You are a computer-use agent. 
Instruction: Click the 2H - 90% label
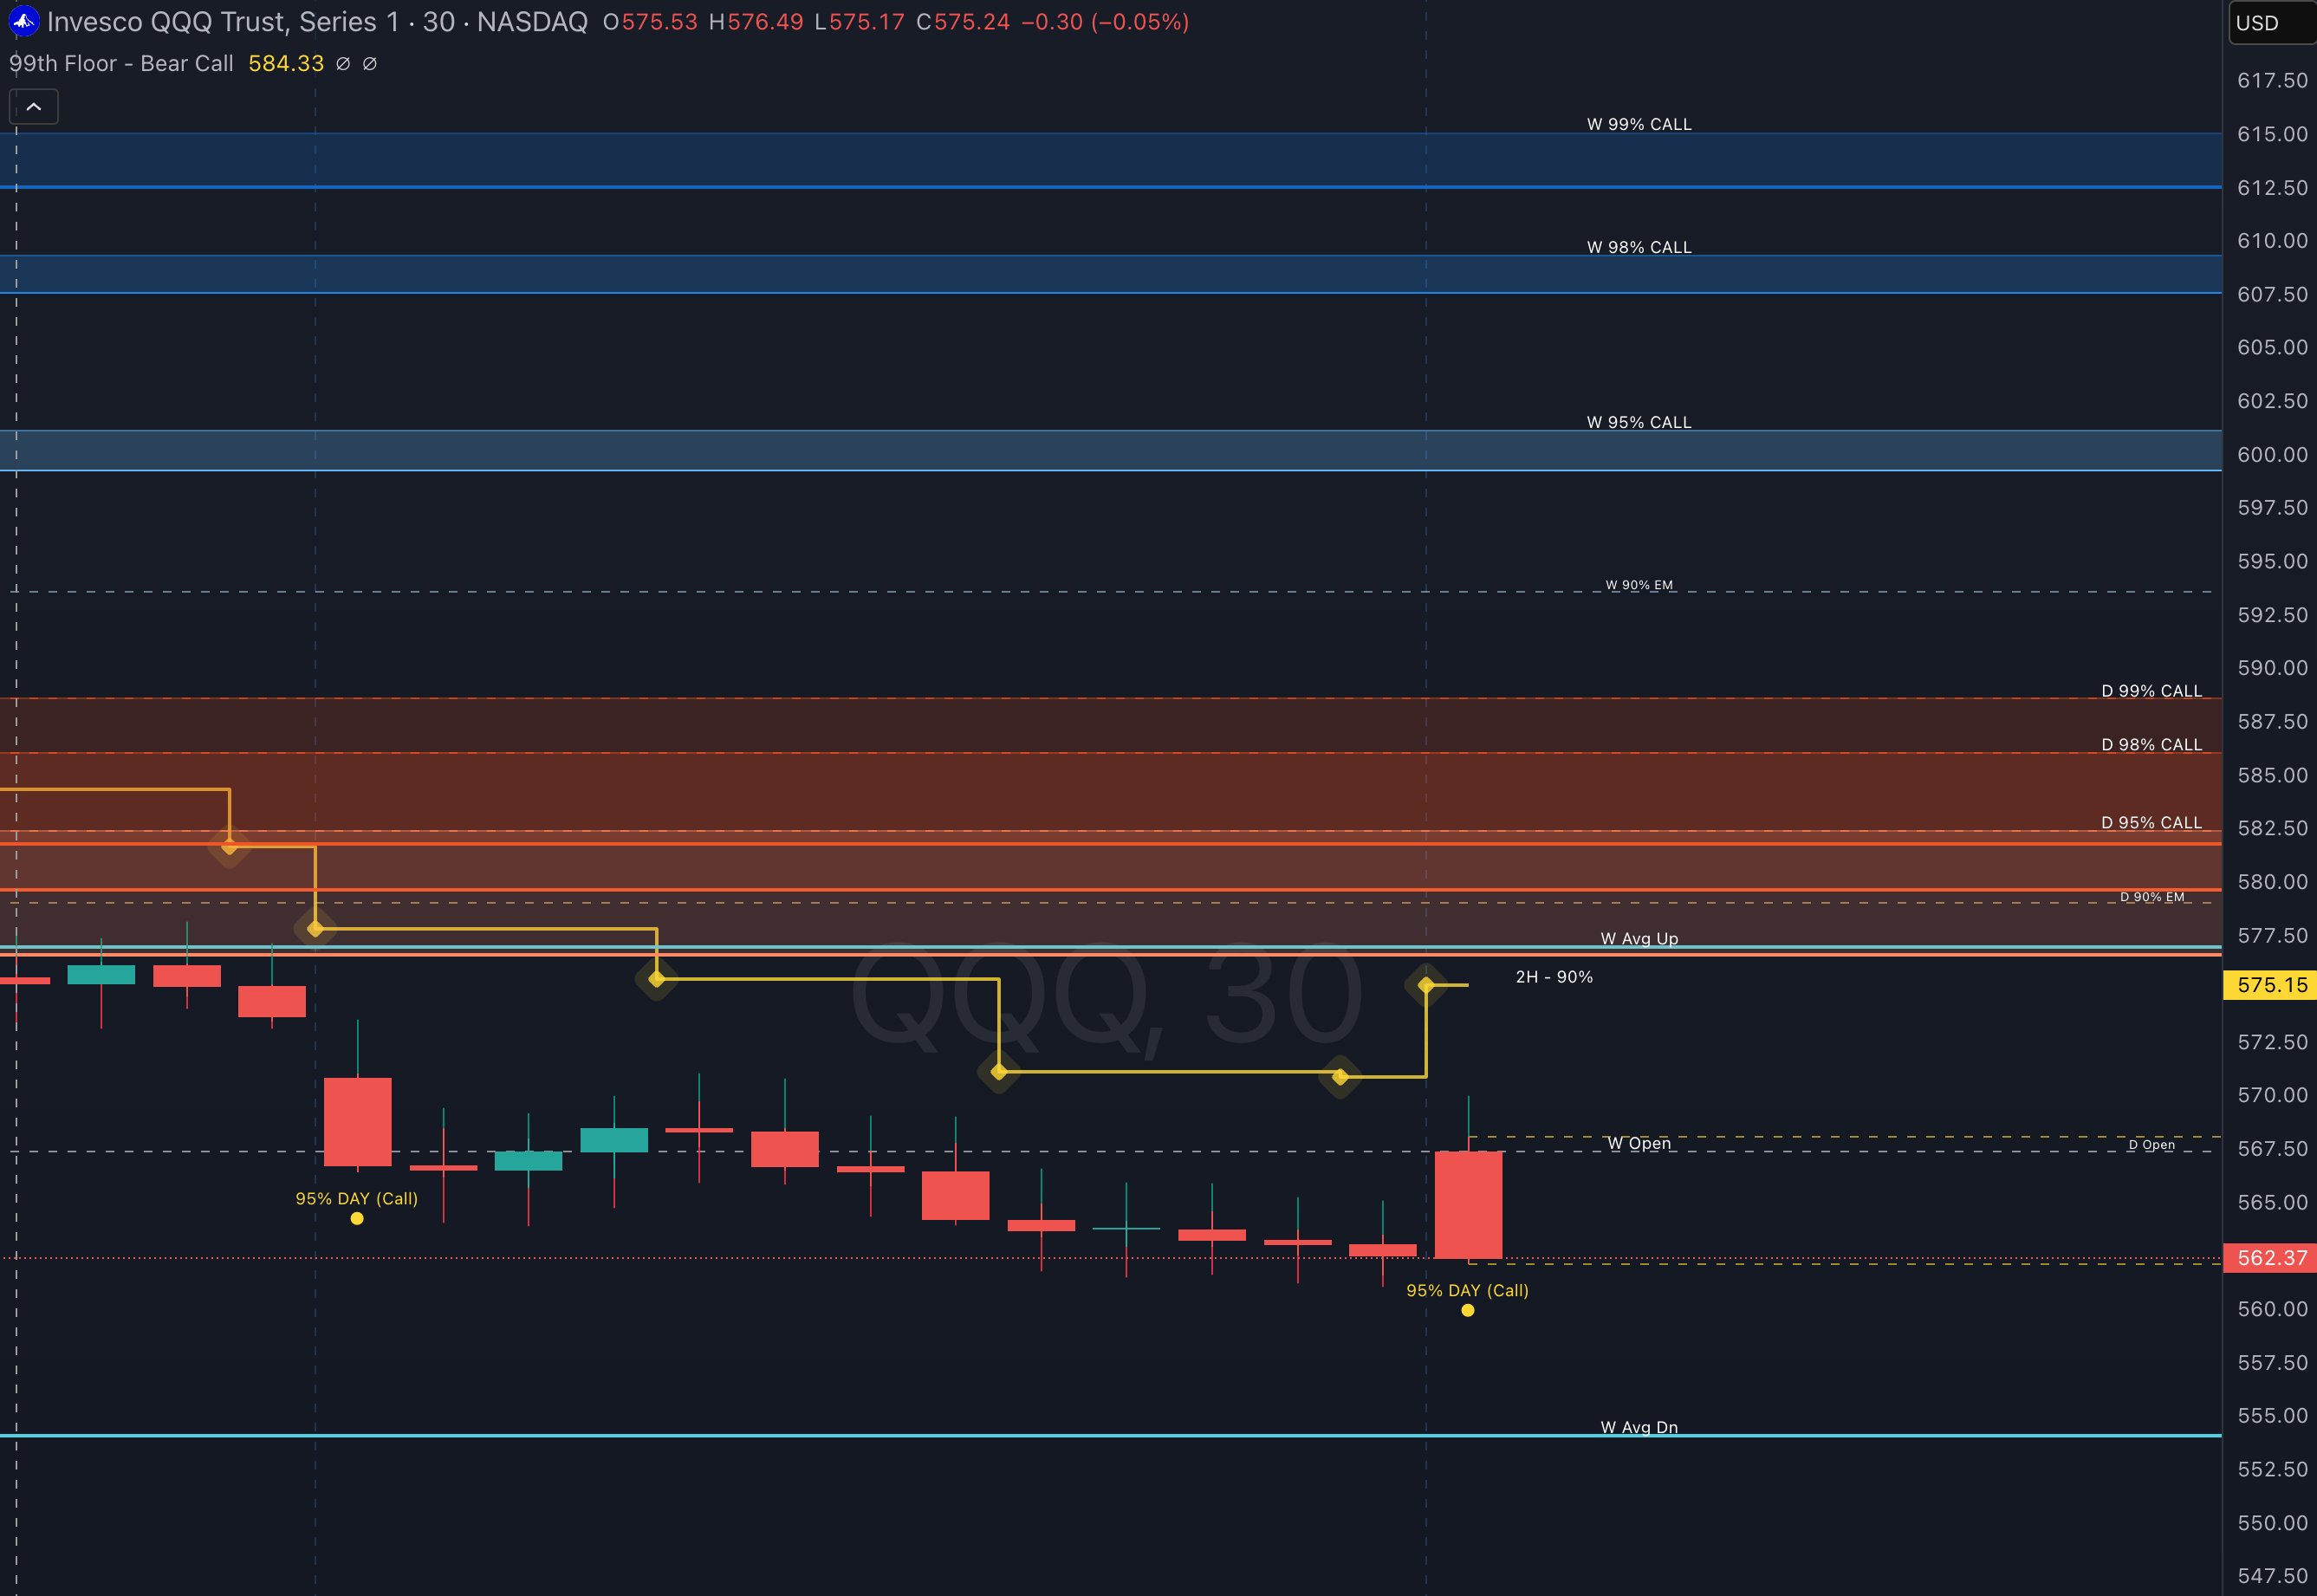click(1554, 977)
